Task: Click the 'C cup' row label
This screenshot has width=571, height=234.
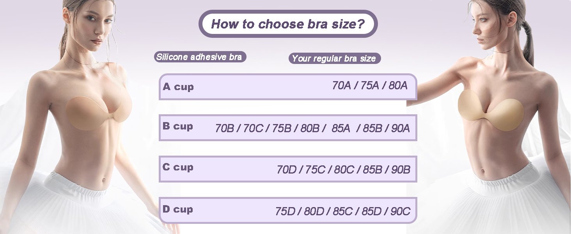Action: [x=178, y=167]
